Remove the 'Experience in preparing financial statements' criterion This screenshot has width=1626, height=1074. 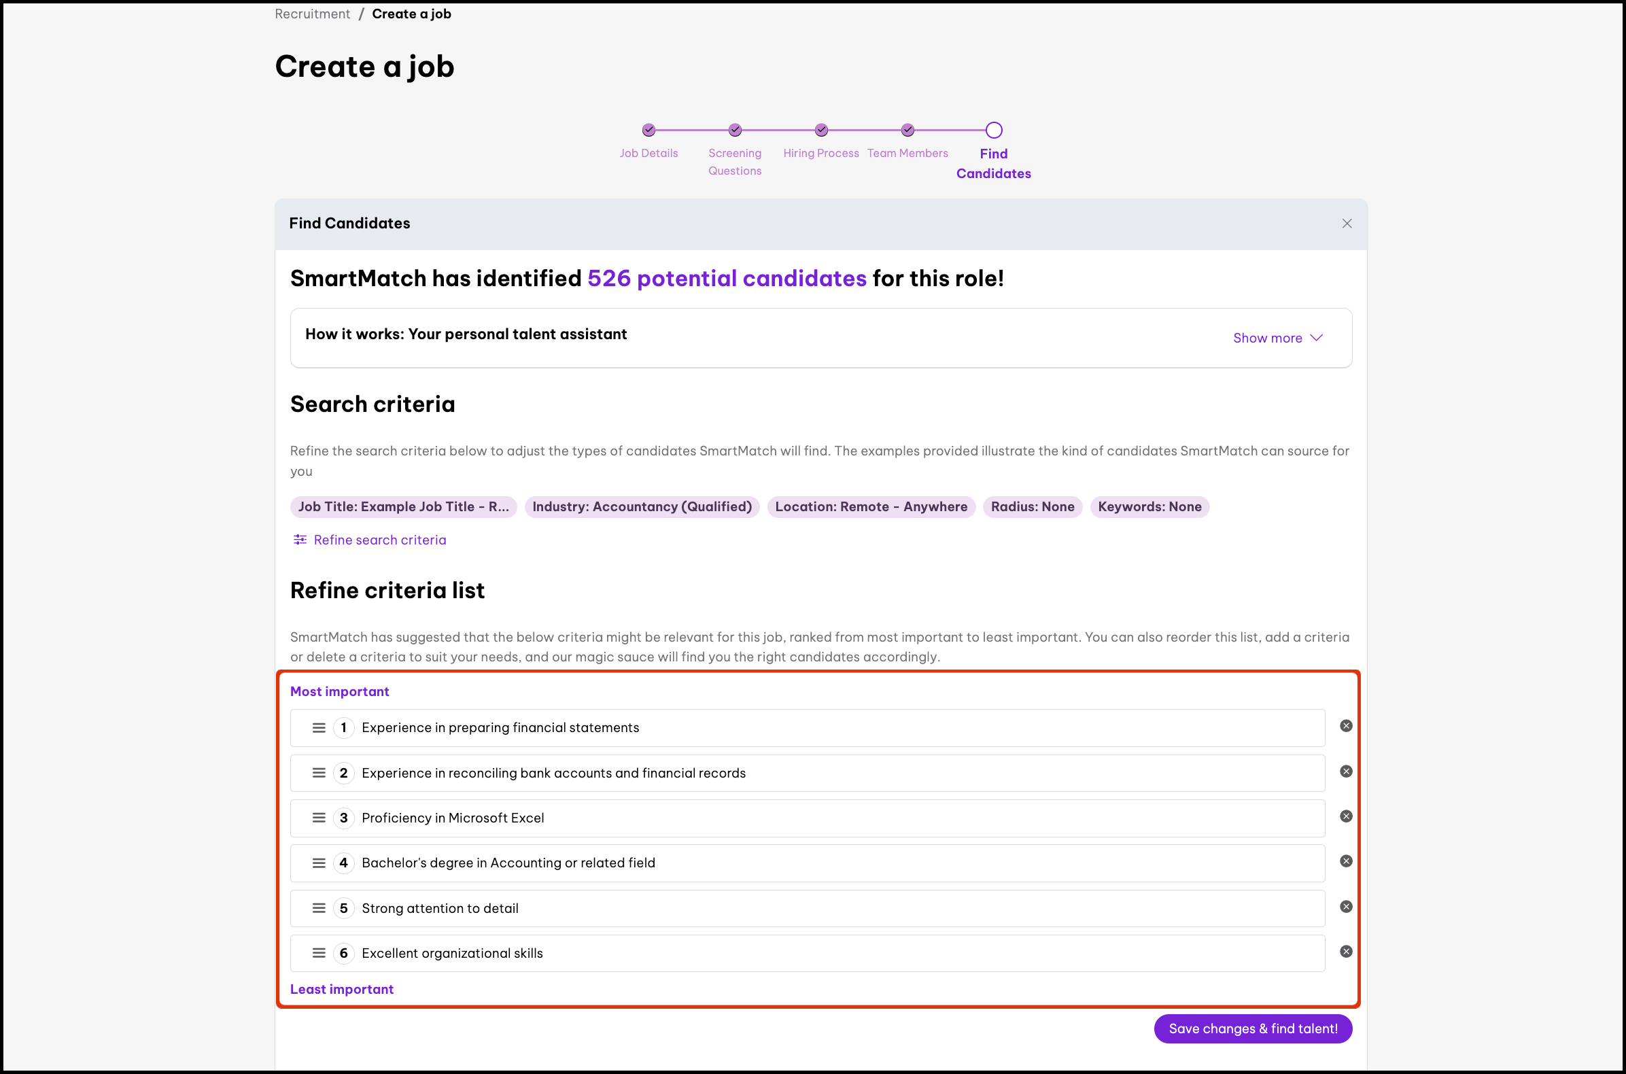pyautogui.click(x=1345, y=726)
